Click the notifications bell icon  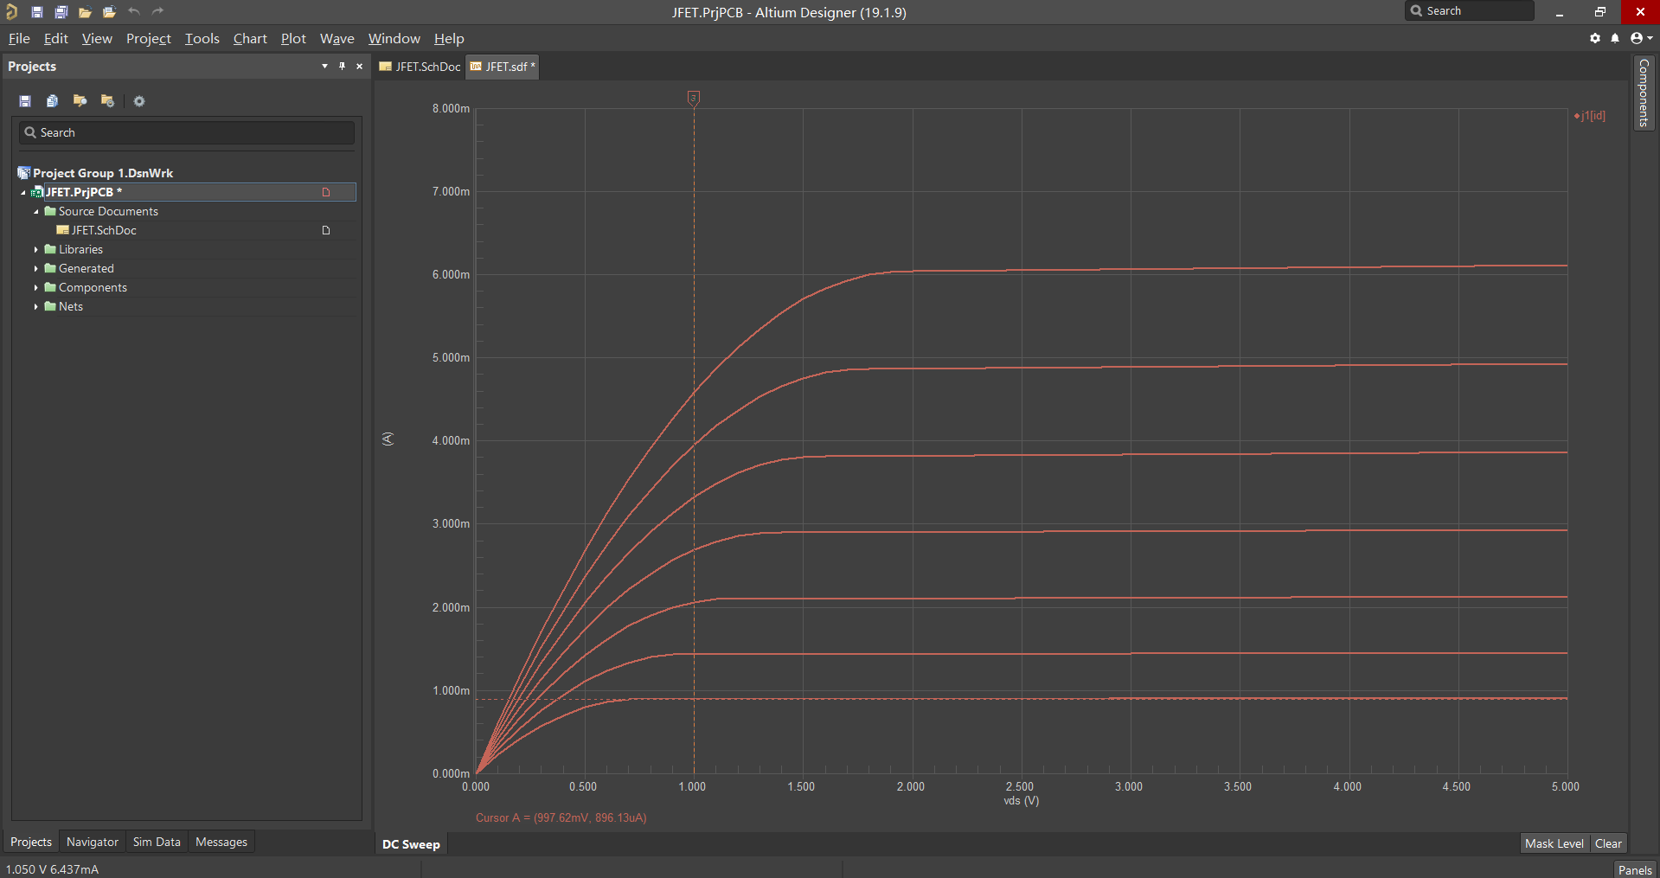(x=1615, y=38)
